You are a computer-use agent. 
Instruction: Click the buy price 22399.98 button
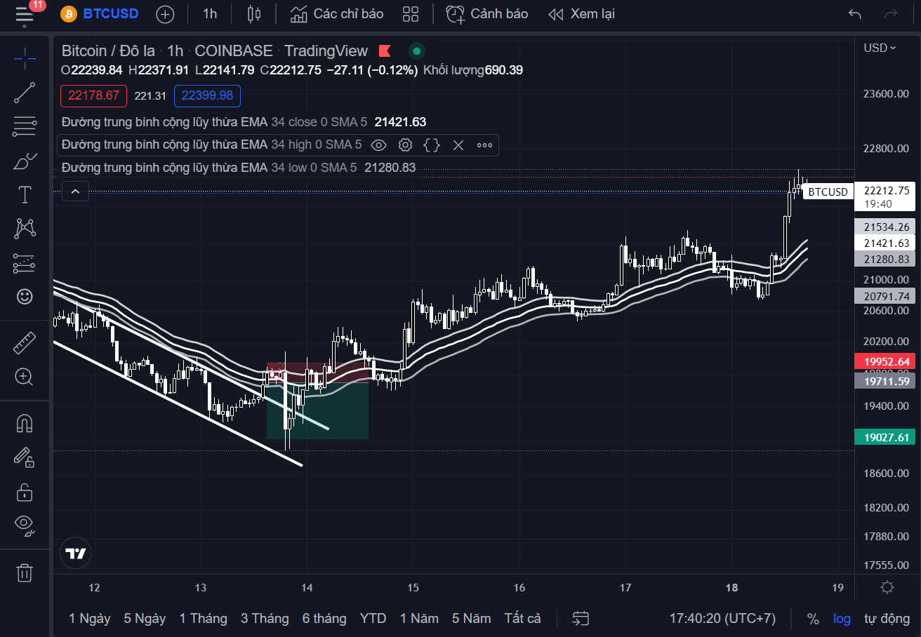click(x=207, y=95)
